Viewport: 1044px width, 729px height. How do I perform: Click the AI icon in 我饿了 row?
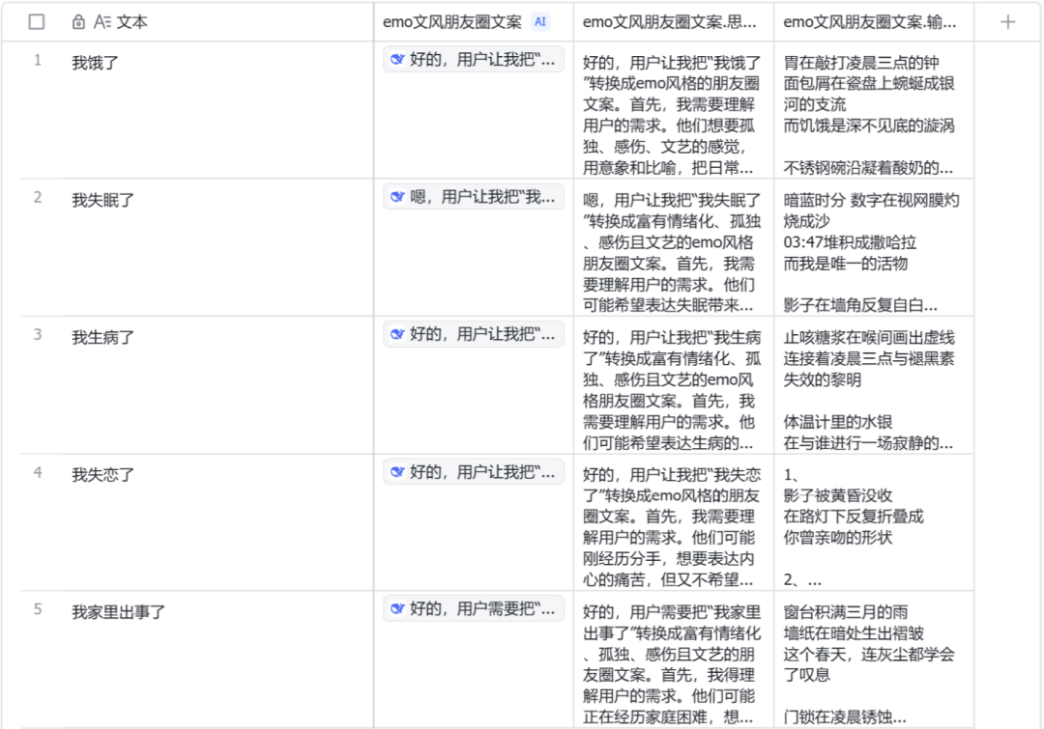coord(397,59)
